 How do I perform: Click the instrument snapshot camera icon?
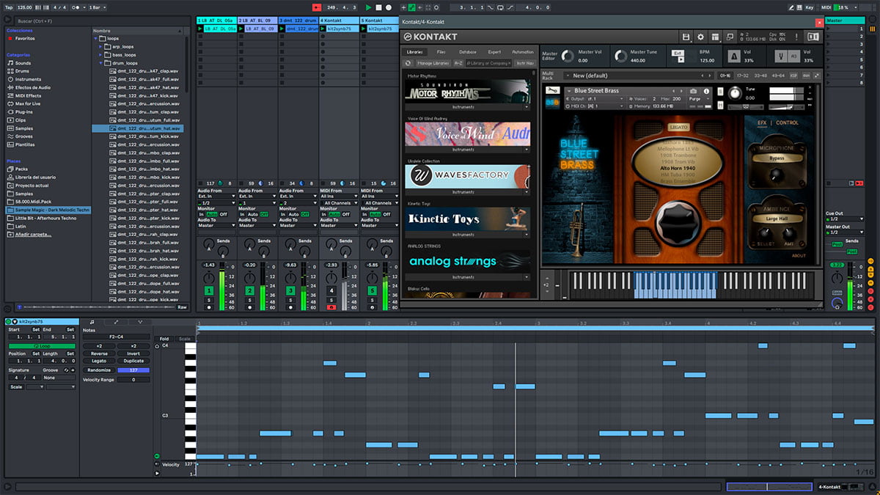point(693,90)
